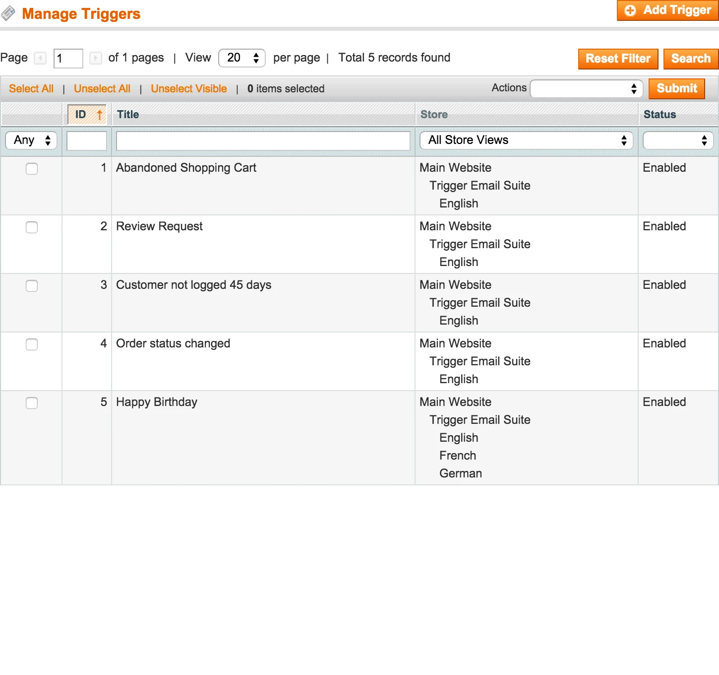Click the tag icon beside Manage Triggers heading
Viewport: 719px width, 675px height.
tap(8, 13)
